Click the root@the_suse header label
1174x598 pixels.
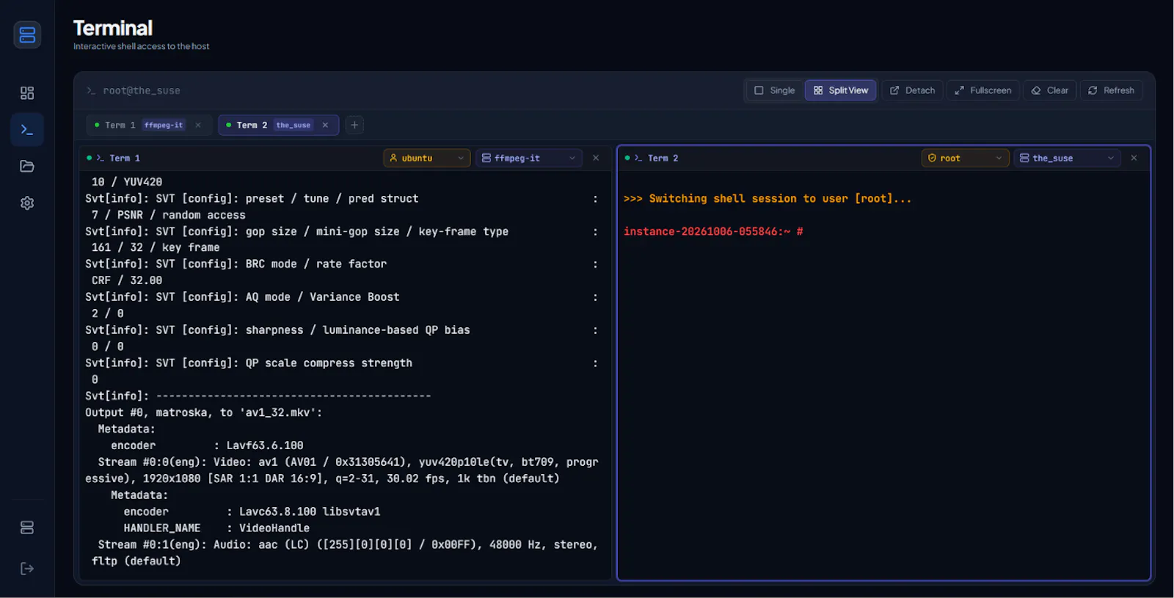(x=142, y=91)
